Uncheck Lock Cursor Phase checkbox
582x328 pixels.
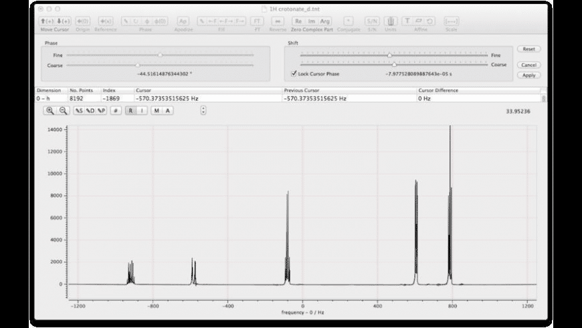coord(294,74)
